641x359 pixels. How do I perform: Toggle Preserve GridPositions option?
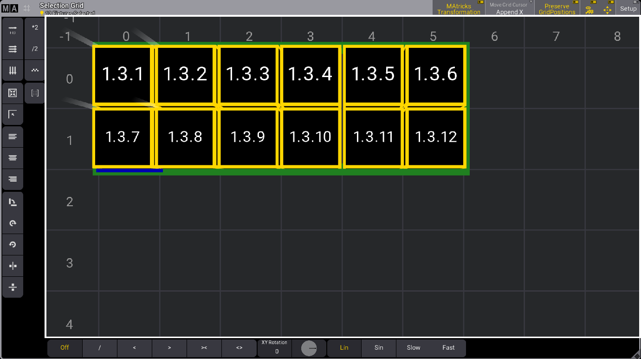[x=557, y=8]
